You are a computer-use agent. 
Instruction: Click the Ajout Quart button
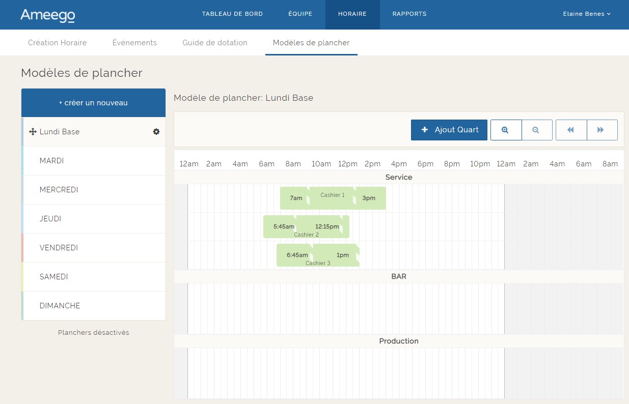[x=449, y=130]
